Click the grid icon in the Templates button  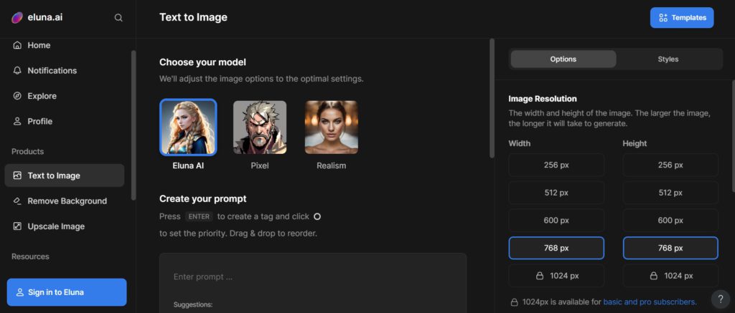tap(663, 18)
